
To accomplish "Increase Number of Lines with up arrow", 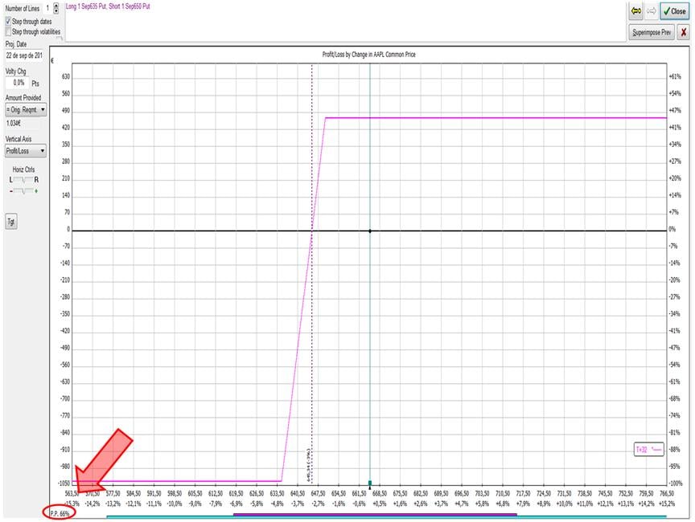I will pyautogui.click(x=56, y=6).
